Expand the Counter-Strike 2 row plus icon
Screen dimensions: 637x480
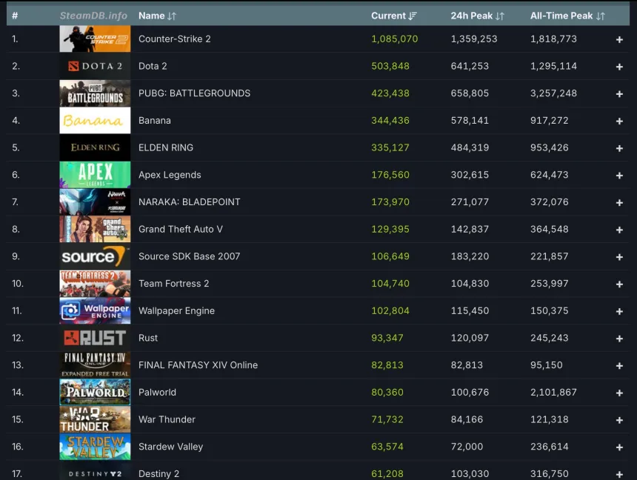(619, 40)
